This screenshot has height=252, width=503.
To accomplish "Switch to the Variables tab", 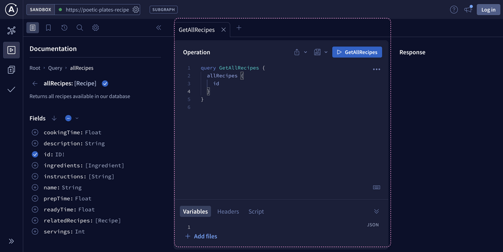I will pyautogui.click(x=195, y=212).
